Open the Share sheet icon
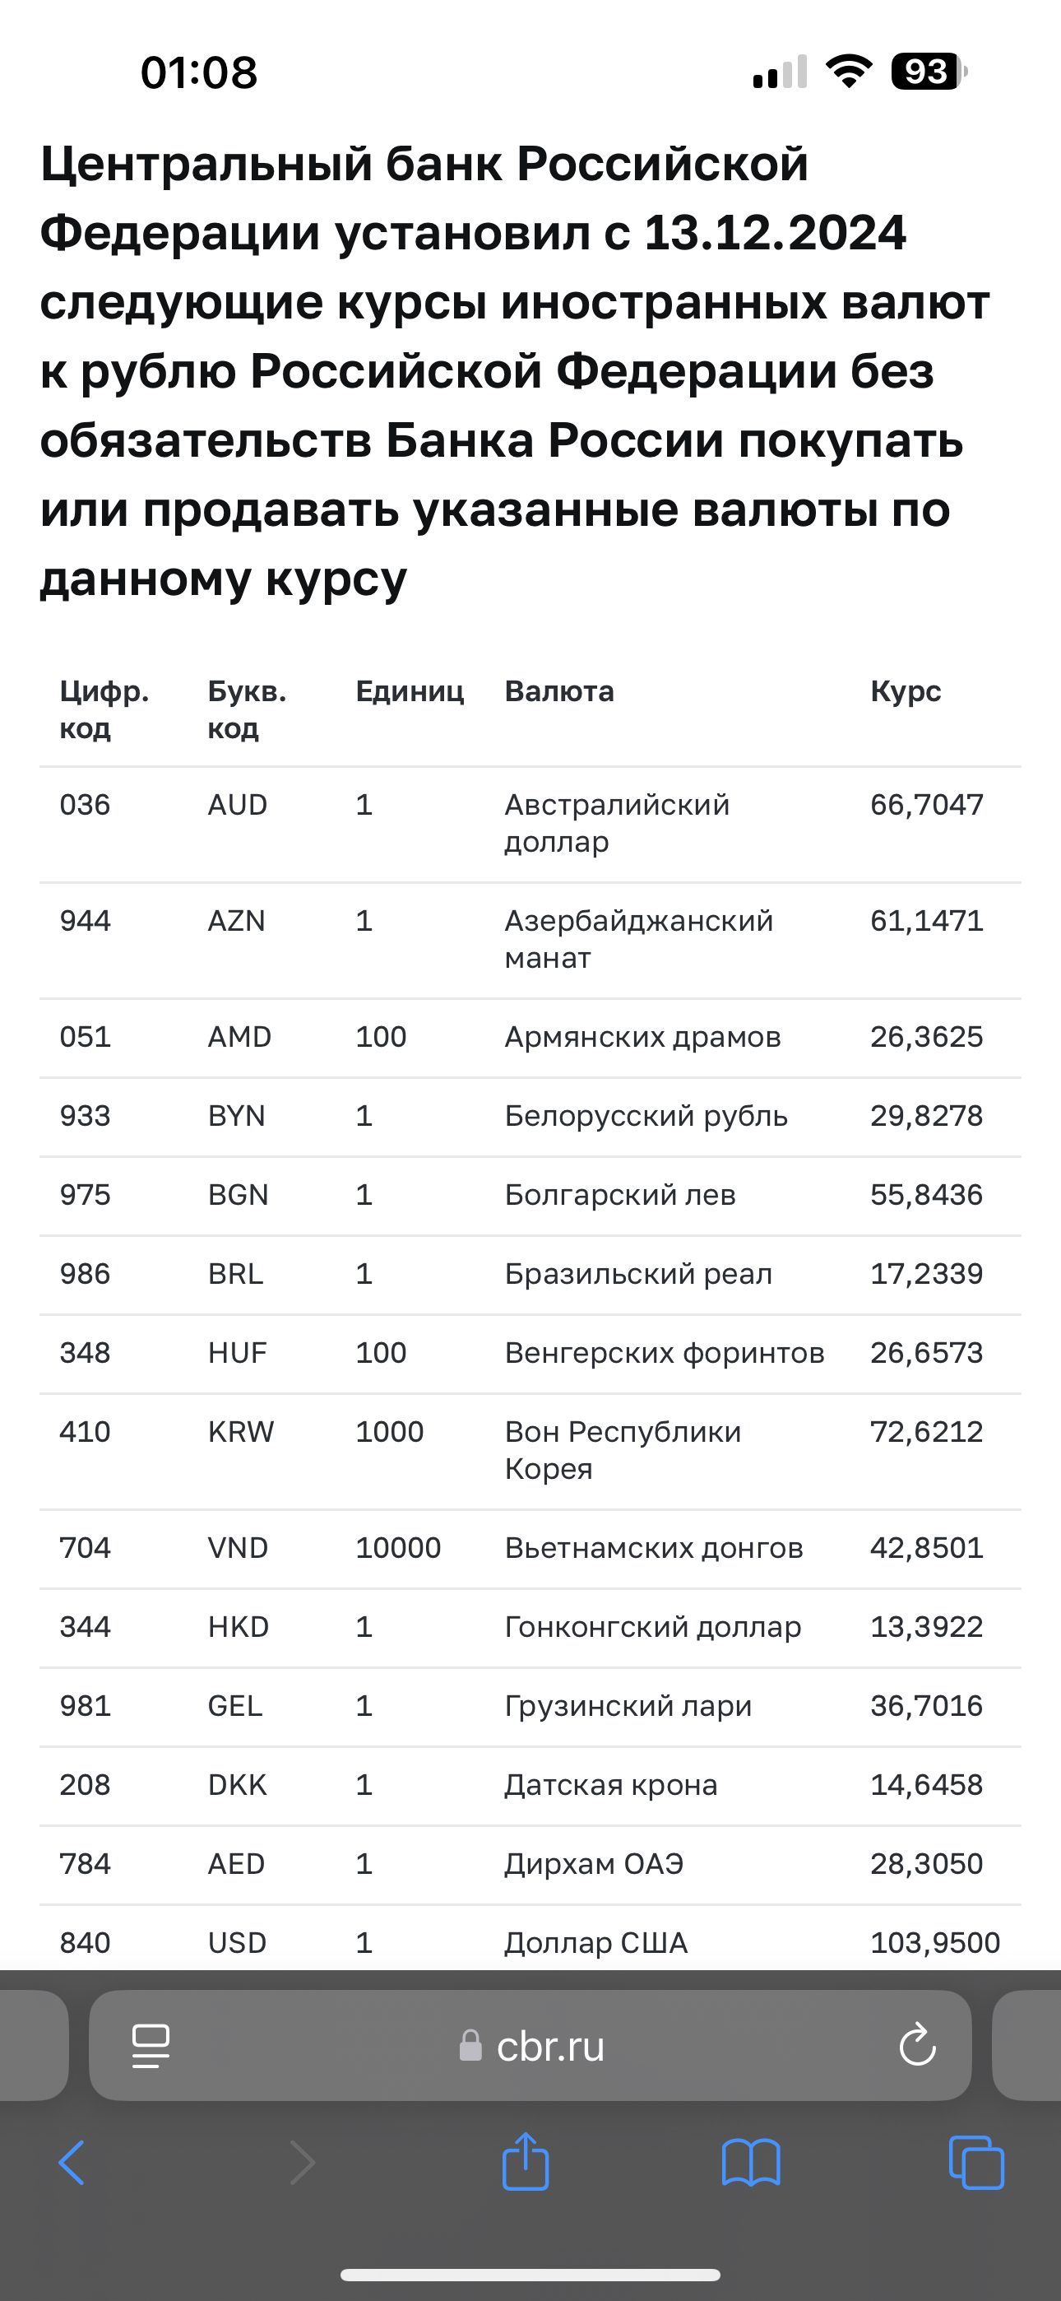Screen dimensions: 1061x2301 point(525,2162)
